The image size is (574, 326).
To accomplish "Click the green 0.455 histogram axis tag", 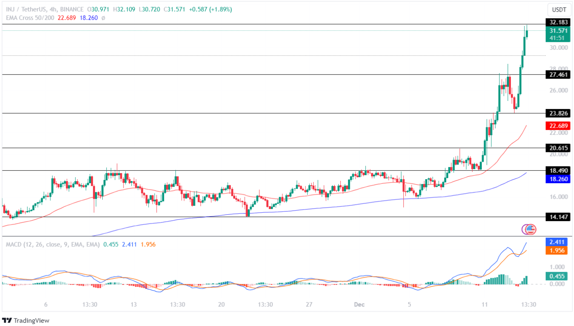I will coord(556,276).
